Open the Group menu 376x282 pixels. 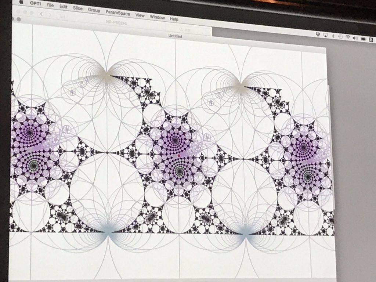94,10
